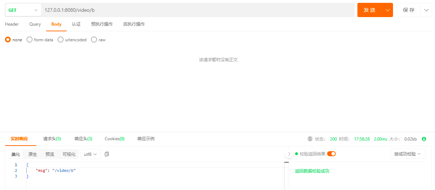Select the none body type radio
Screen dimensions: 435x190
pyautogui.click(x=8, y=40)
